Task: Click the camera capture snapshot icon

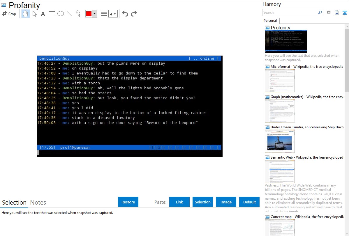Action: click(x=329, y=13)
